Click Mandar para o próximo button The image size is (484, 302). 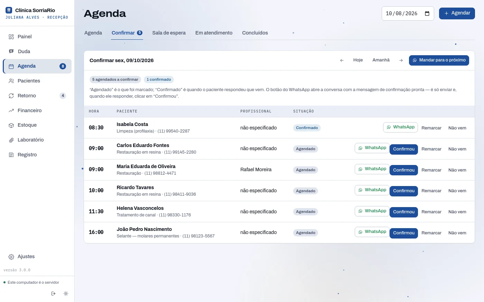tap(439, 60)
